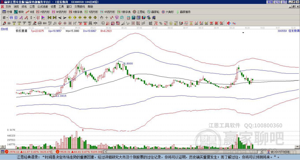Go to the 主页 homepage button
300x160 pixels.
tap(284, 2)
